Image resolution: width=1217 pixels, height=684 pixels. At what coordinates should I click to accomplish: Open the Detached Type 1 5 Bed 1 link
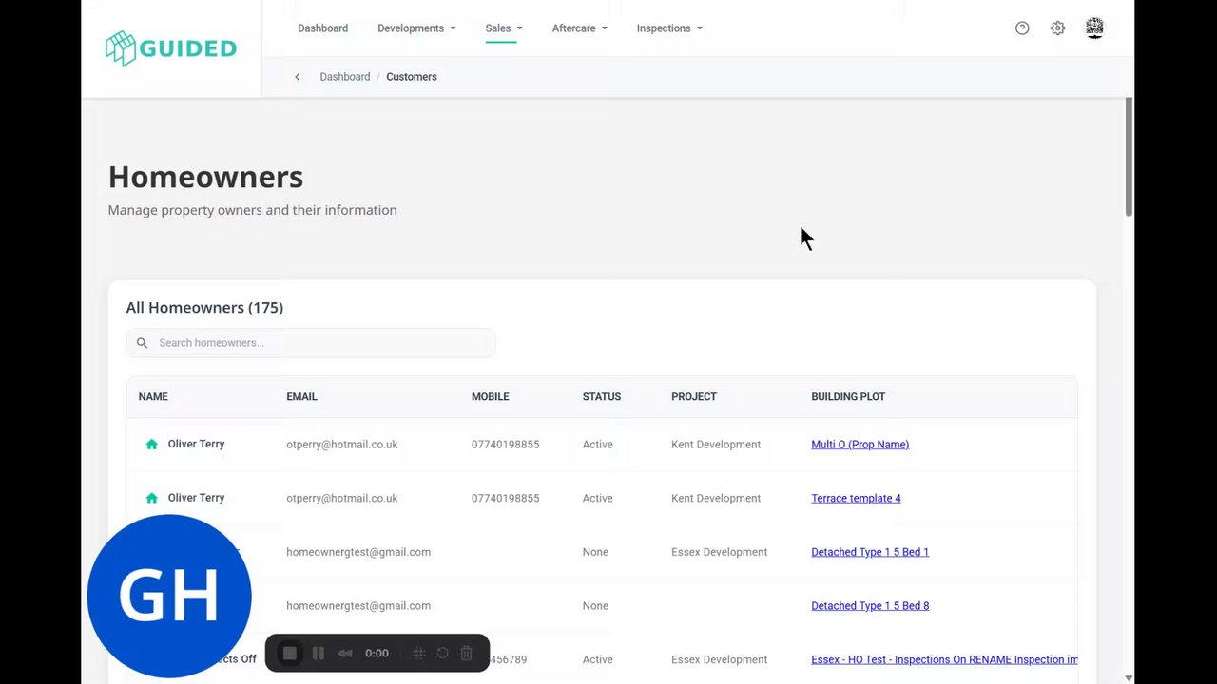pyautogui.click(x=870, y=552)
